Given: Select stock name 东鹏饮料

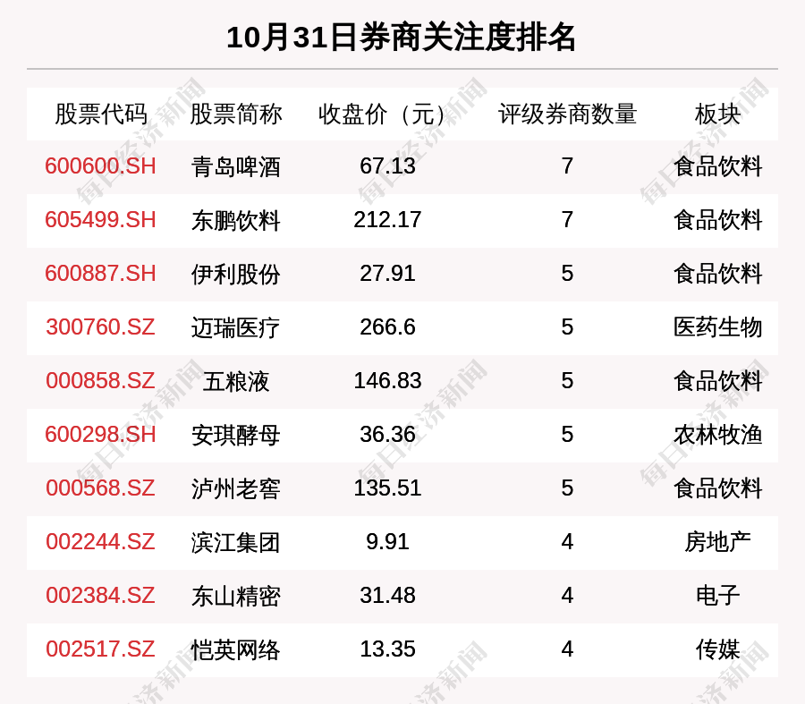Looking at the screenshot, I should pos(236,220).
